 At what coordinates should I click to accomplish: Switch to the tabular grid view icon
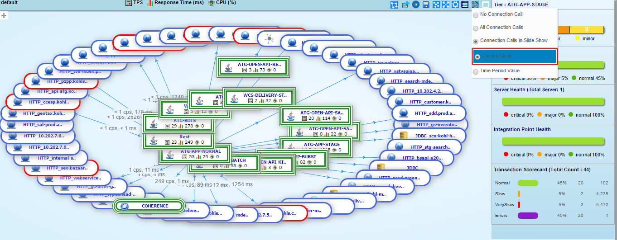pos(465,5)
